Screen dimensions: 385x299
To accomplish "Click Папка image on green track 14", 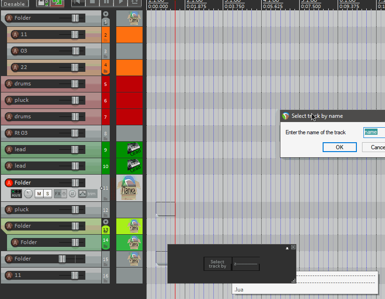I will click(134, 243).
